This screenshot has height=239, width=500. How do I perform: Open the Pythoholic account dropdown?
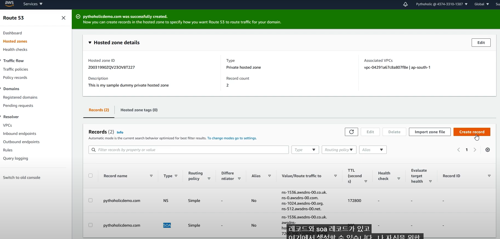click(x=442, y=4)
